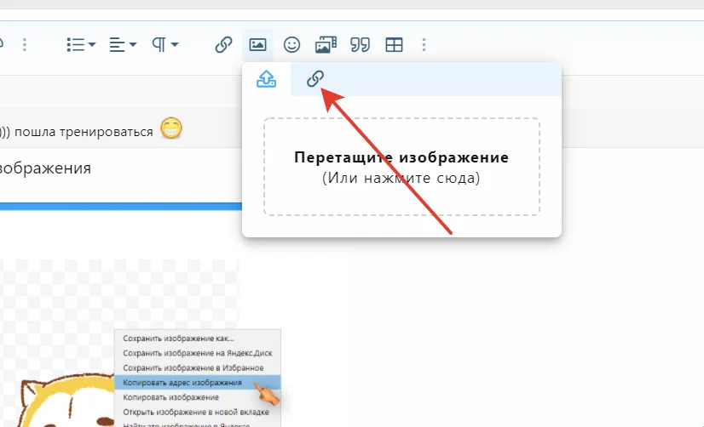Viewport: 704px width, 427px height.
Task: Select 'Сохранить изображение на Яндекс.Диск'
Action: pyautogui.click(x=197, y=353)
